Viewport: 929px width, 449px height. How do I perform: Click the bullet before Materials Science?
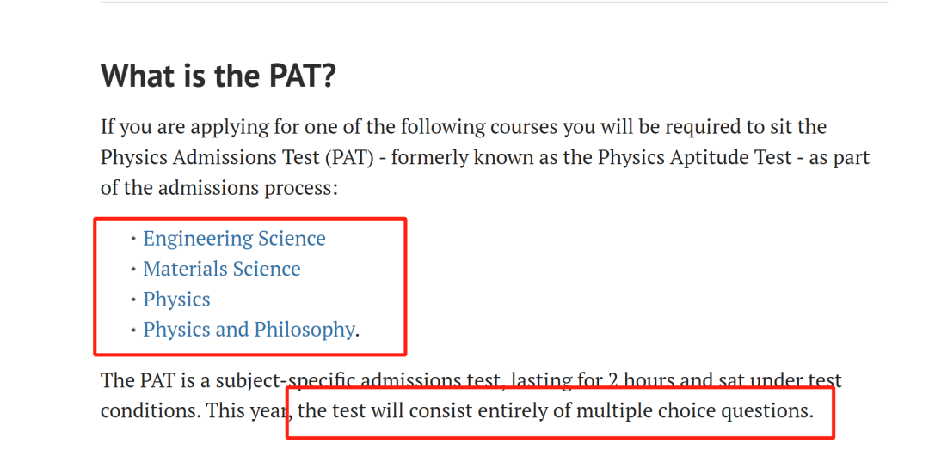134,270
